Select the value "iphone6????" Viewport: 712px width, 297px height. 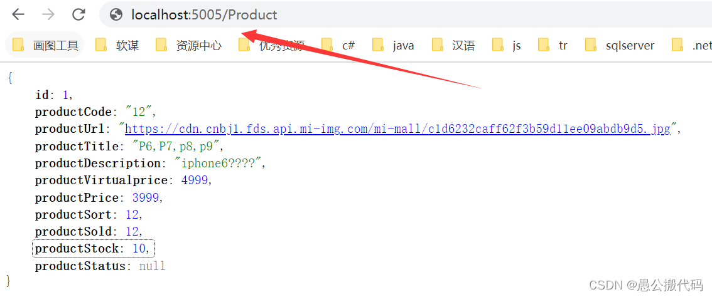click(x=218, y=164)
